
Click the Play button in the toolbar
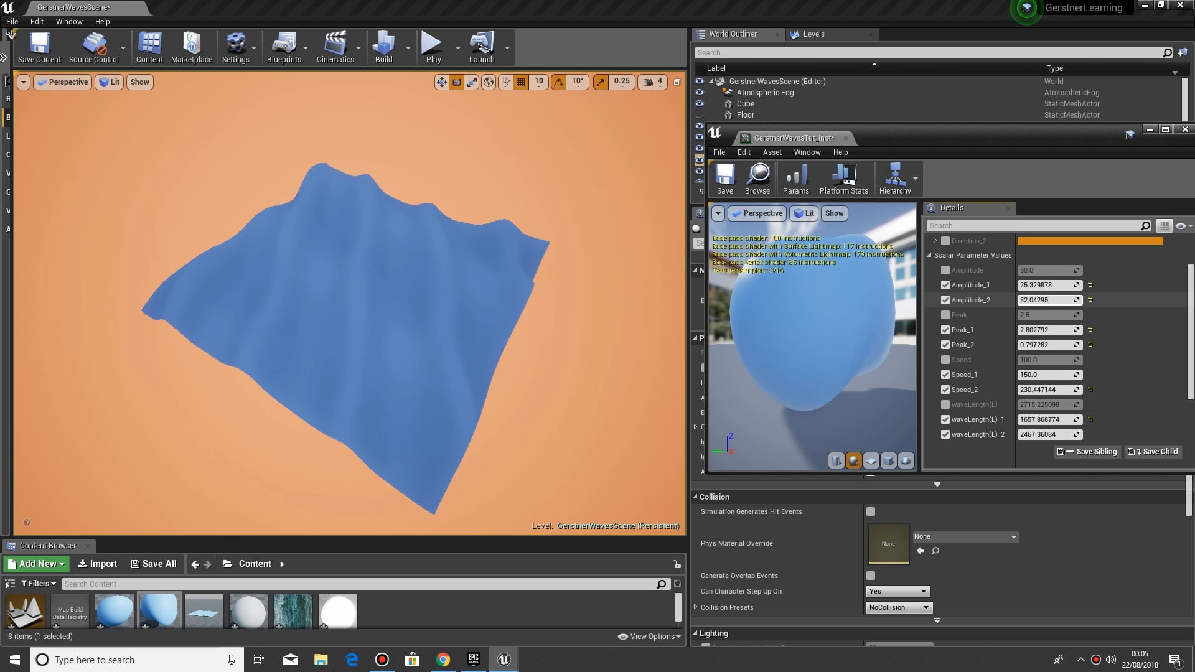pyautogui.click(x=433, y=48)
